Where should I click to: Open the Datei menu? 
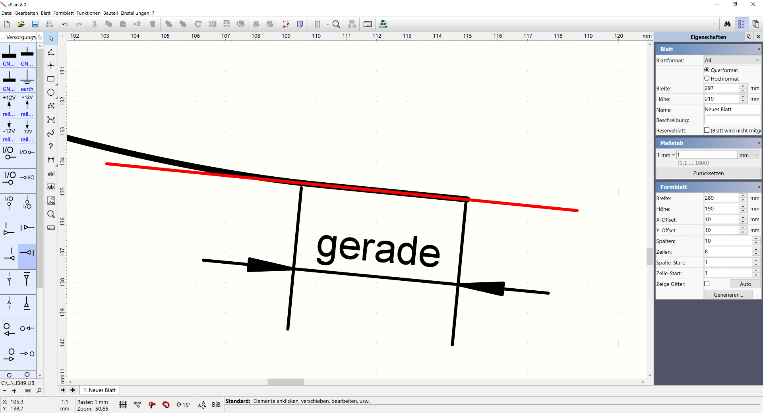point(7,13)
